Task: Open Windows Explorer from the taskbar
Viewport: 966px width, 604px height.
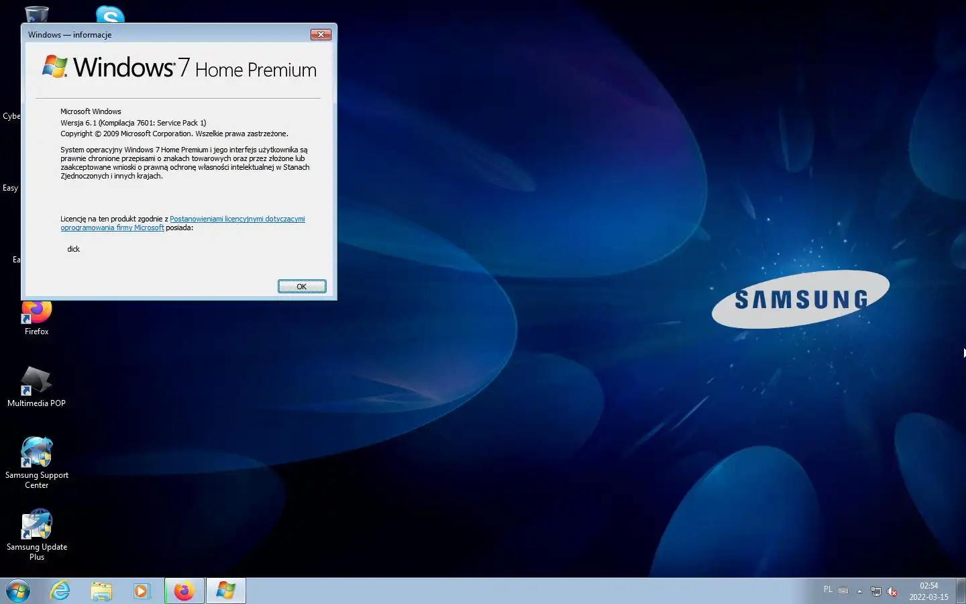Action: pyautogui.click(x=101, y=591)
